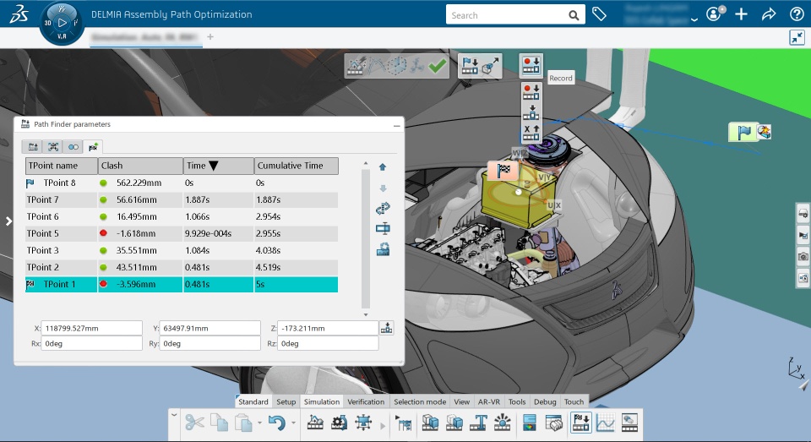
Task: Open the AR-VR tab
Action: 489,401
